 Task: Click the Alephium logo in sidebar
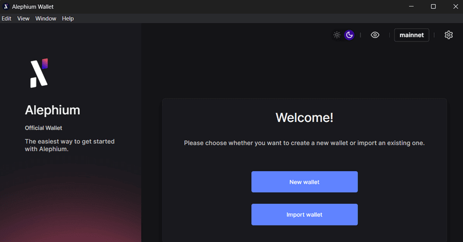coord(39,73)
